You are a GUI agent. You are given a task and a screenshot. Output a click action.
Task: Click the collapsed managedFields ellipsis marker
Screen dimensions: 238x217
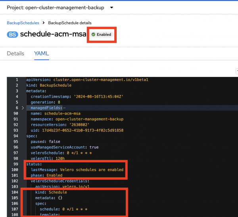coord(64,108)
